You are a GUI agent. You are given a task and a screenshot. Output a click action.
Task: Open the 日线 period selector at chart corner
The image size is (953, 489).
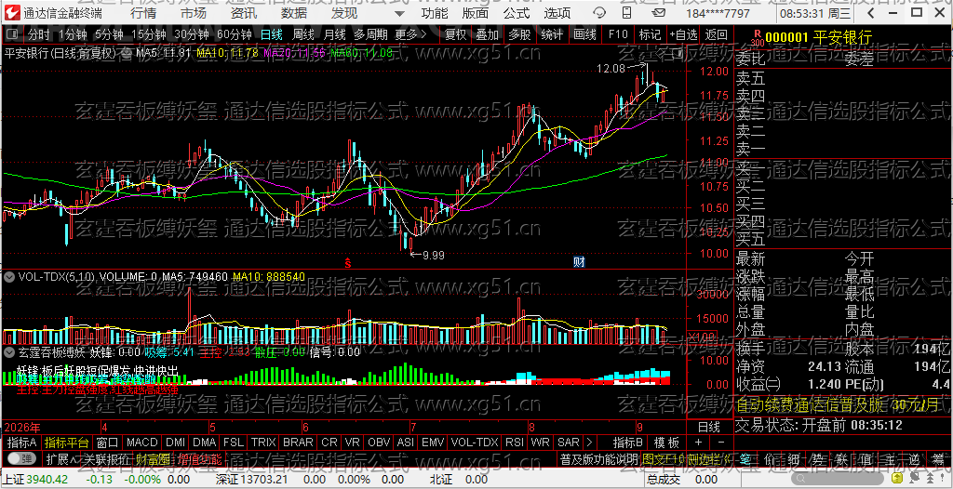(x=708, y=426)
